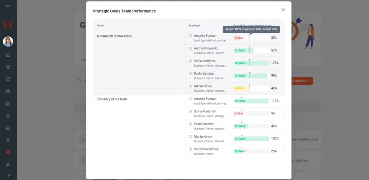Select the red goals target icon
Image resolution: width=369 pixels, height=180 pixels.
pyautogui.click(x=8, y=152)
